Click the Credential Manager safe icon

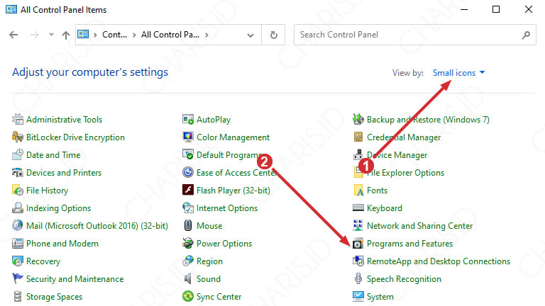click(358, 137)
